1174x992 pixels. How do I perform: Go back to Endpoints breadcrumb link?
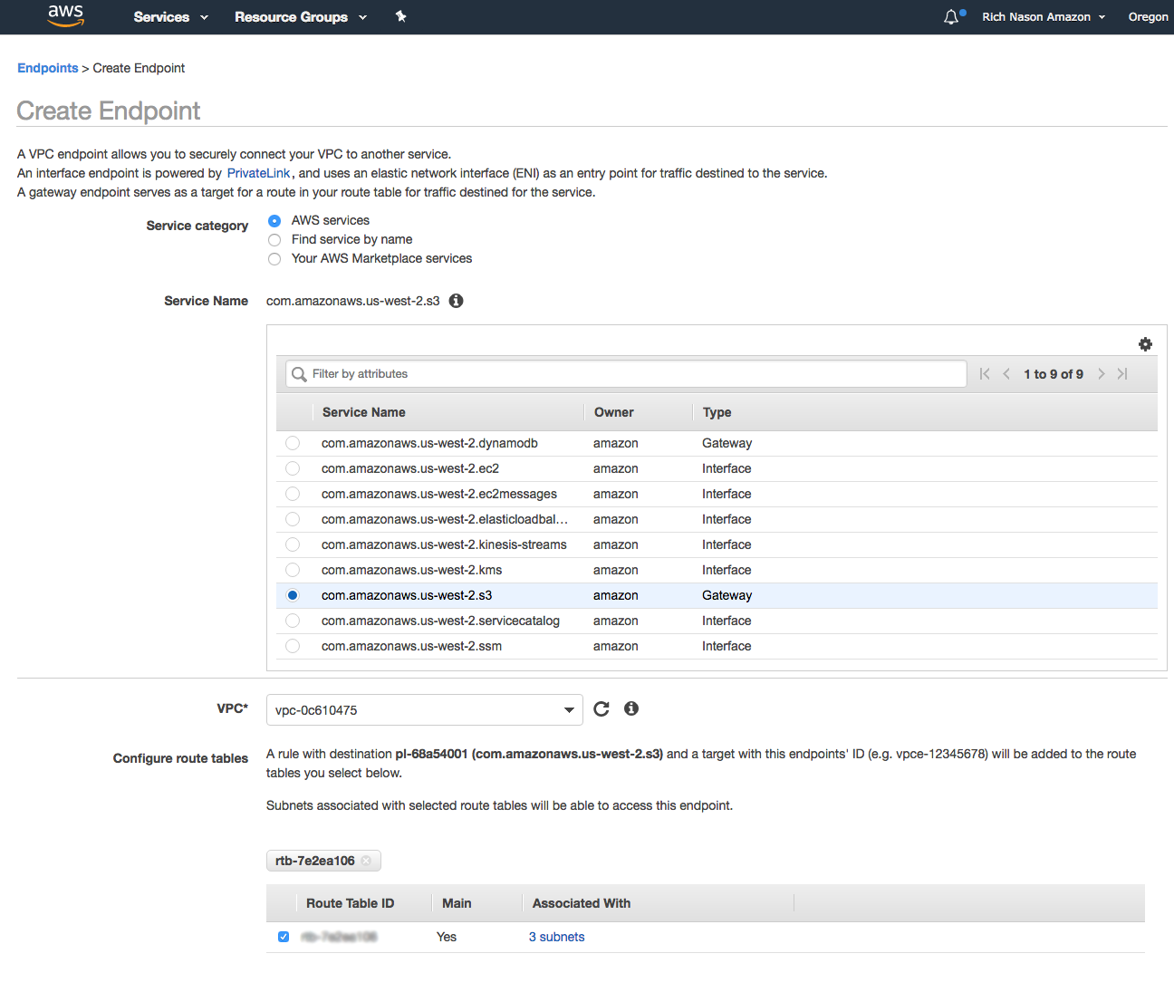(48, 68)
